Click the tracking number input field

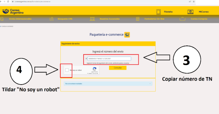[x=109, y=59]
